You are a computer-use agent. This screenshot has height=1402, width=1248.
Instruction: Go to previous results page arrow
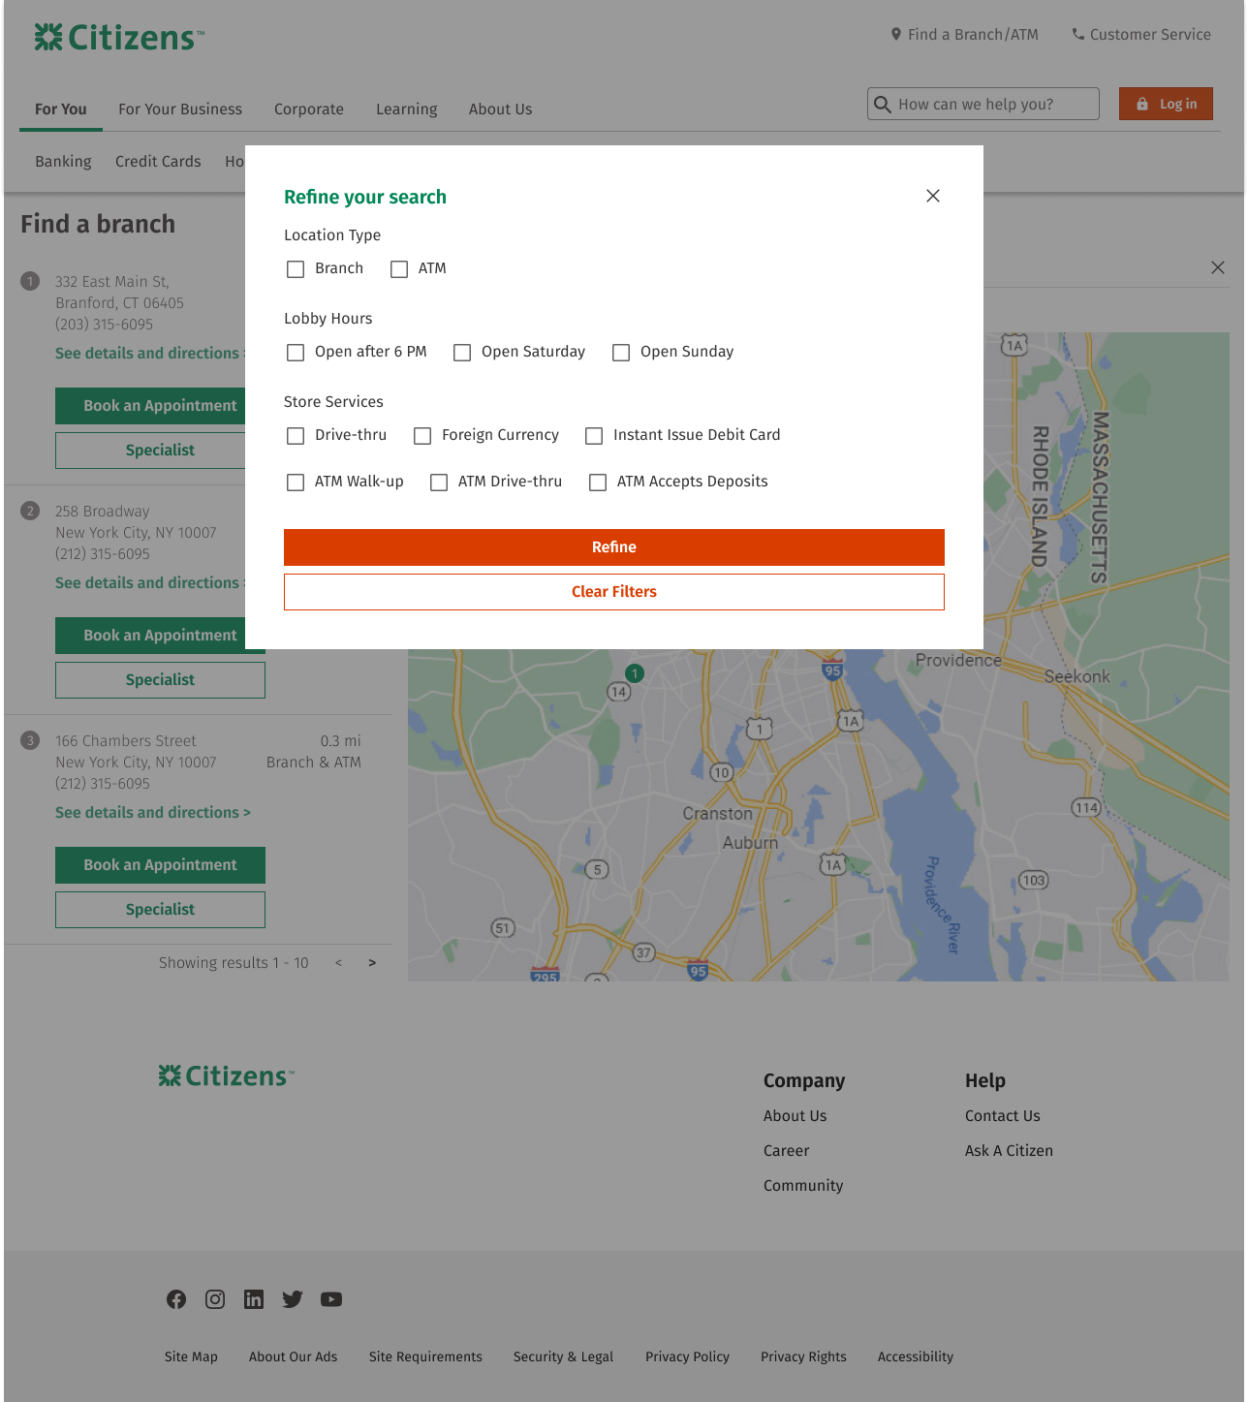tap(338, 963)
